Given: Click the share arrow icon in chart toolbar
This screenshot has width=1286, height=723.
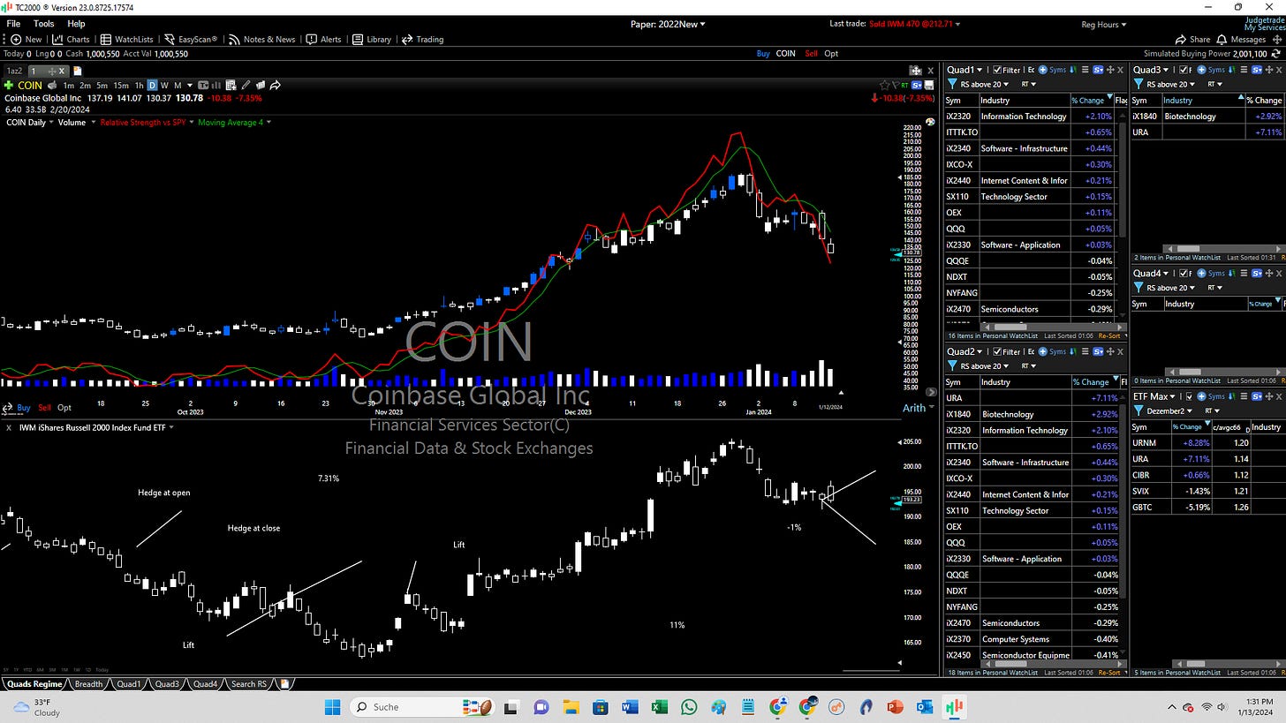Looking at the screenshot, I should (276, 86).
